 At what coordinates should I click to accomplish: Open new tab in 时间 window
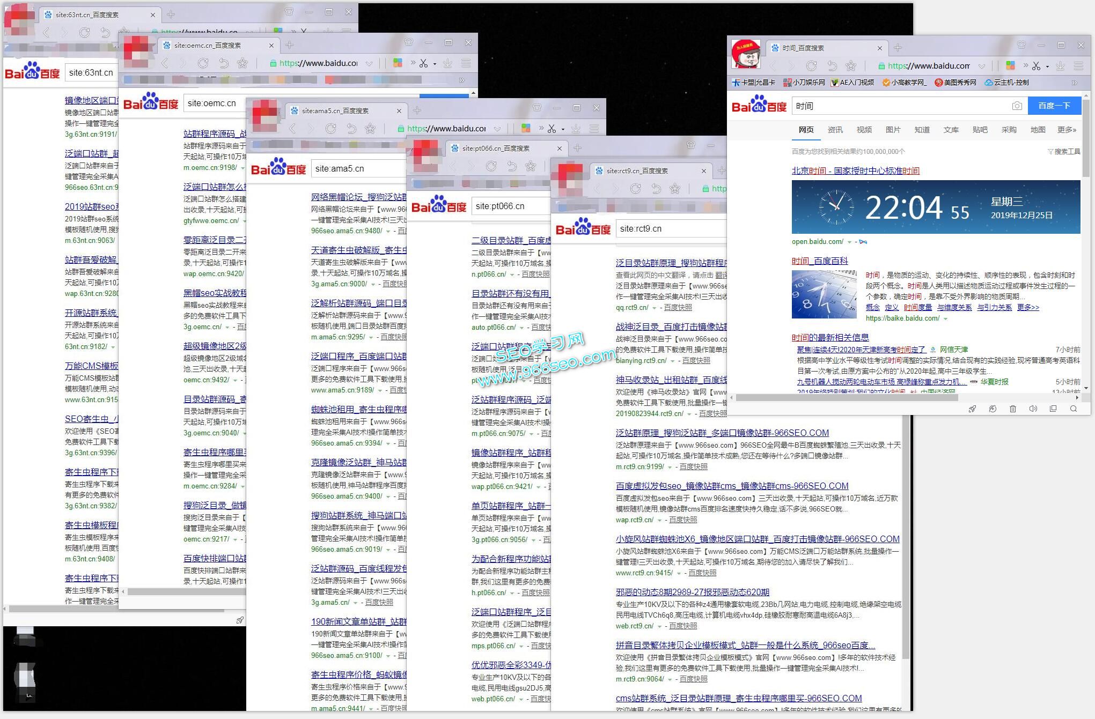[x=898, y=48]
